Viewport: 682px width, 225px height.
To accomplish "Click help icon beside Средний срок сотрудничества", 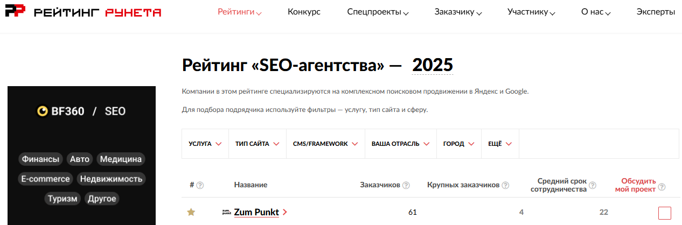I will coord(593,185).
